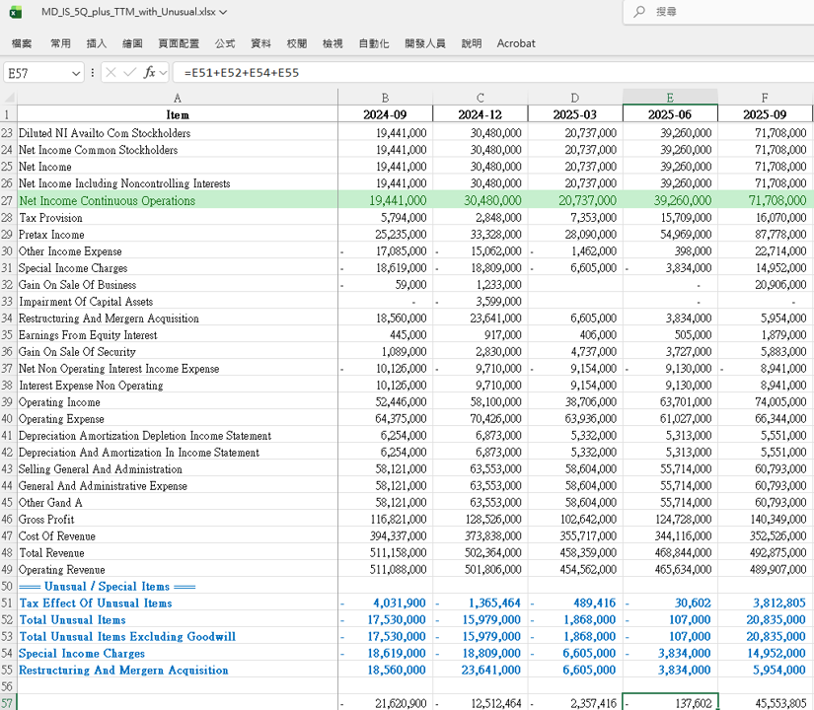This screenshot has height=710, width=814.
Task: Open the 檔案 (File) menu
Action: pyautogui.click(x=22, y=43)
